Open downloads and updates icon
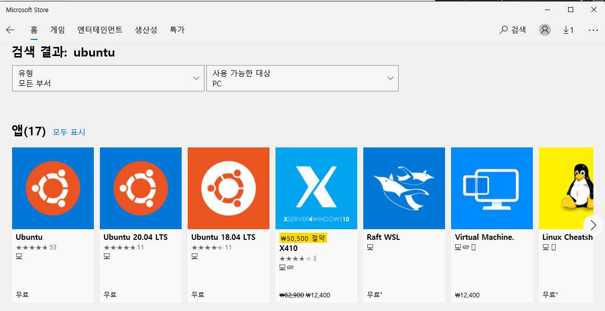This screenshot has width=605, height=311. coord(568,30)
